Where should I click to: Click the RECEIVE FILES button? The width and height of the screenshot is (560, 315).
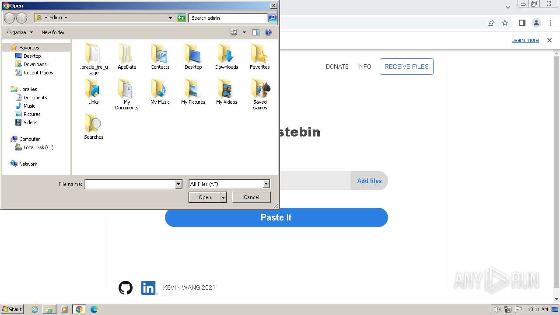[x=406, y=66]
